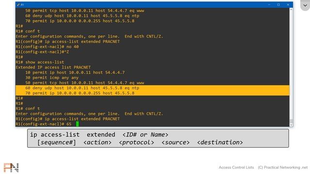Click the line '30 permit icmp any any'
The image size is (310, 174).
52,77
